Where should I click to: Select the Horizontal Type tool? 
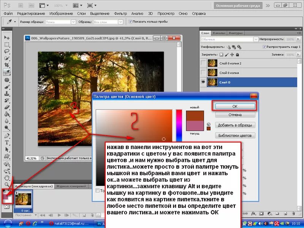[7, 142]
